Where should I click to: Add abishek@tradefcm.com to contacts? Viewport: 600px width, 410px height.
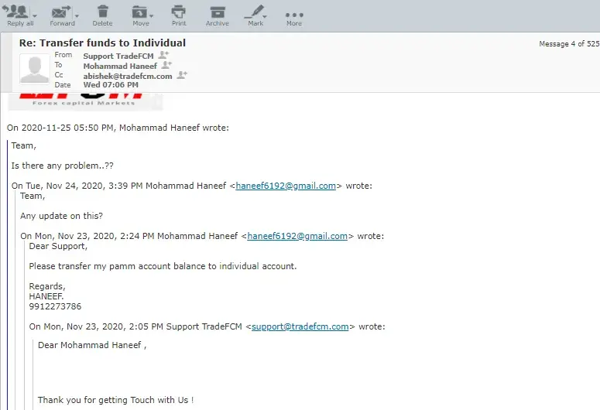click(182, 75)
